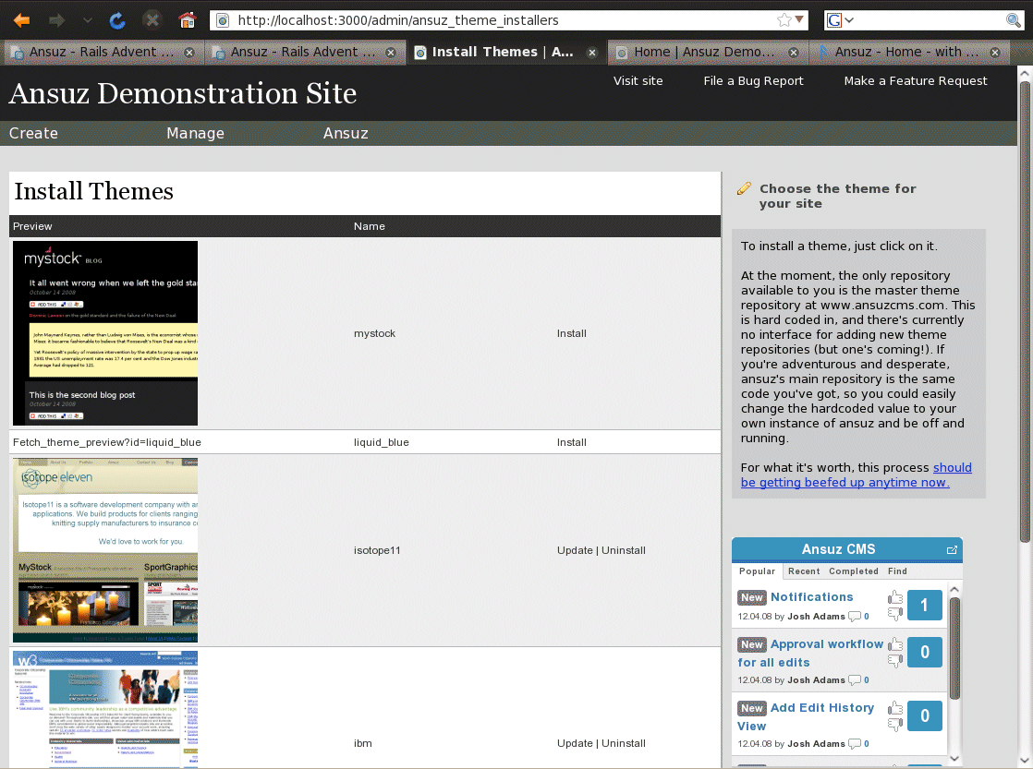Open the Ansuz CMS widget popout icon

coord(952,550)
